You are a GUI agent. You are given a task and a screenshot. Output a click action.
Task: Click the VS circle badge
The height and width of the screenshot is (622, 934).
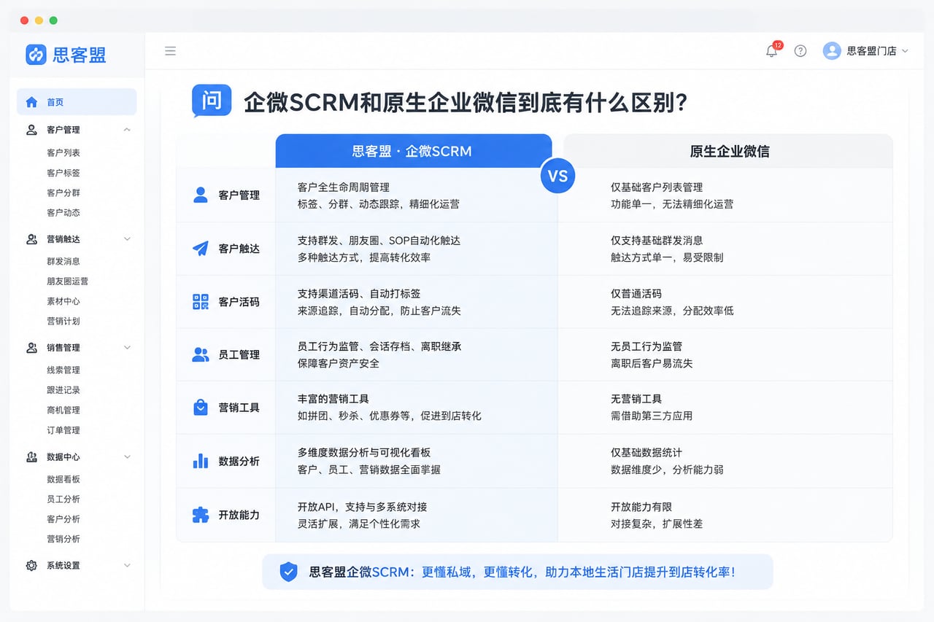click(557, 176)
